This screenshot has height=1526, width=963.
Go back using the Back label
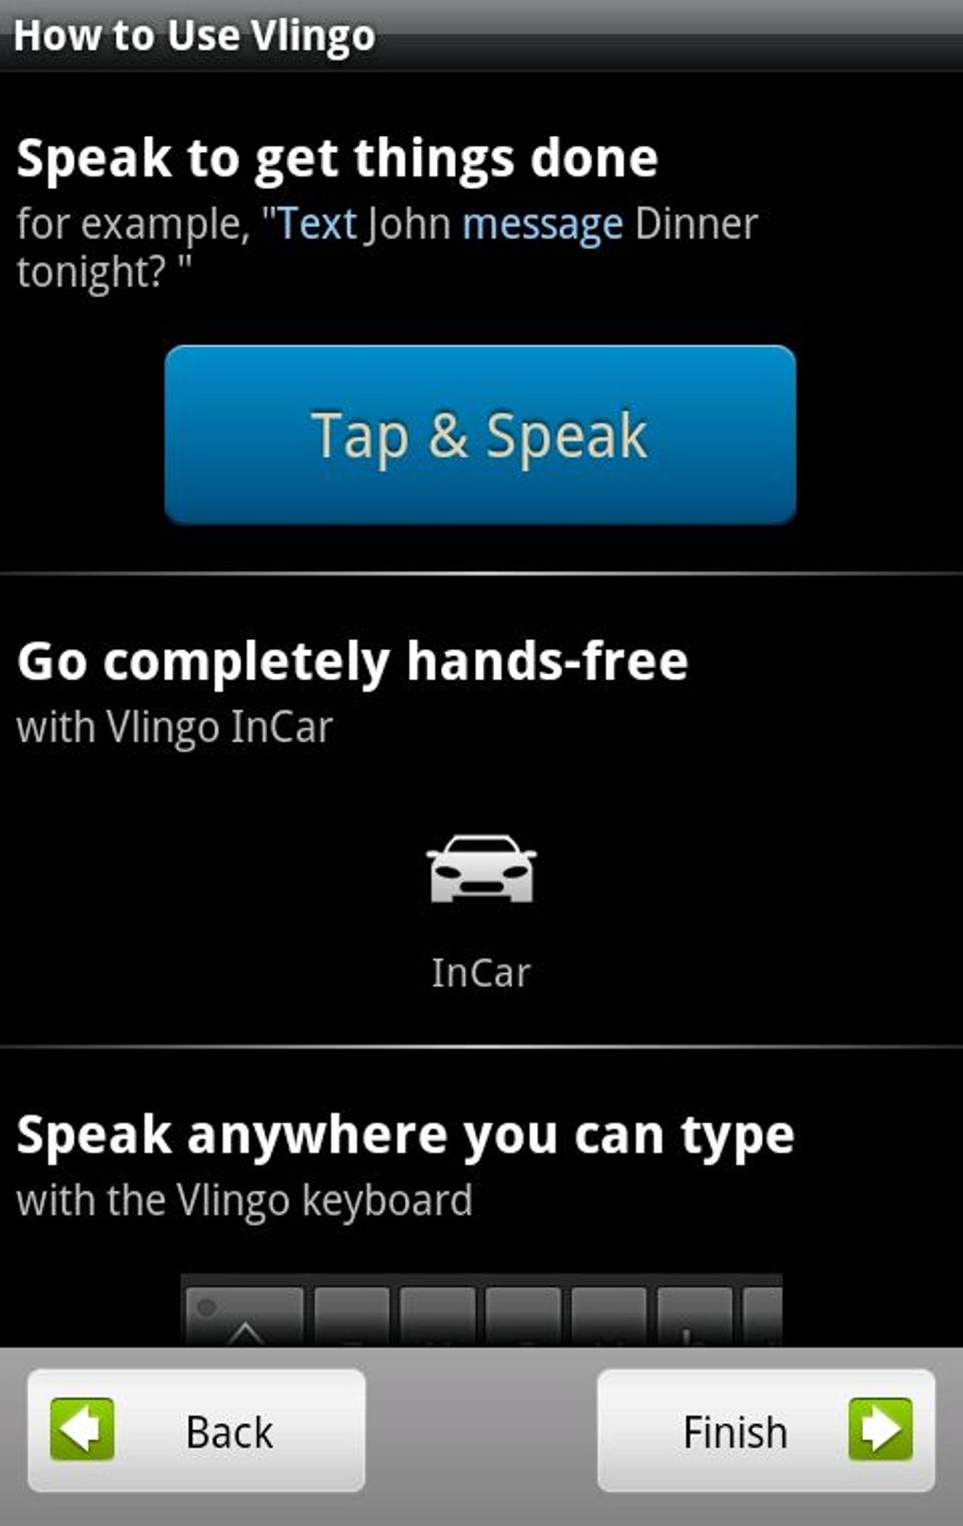(x=229, y=1432)
